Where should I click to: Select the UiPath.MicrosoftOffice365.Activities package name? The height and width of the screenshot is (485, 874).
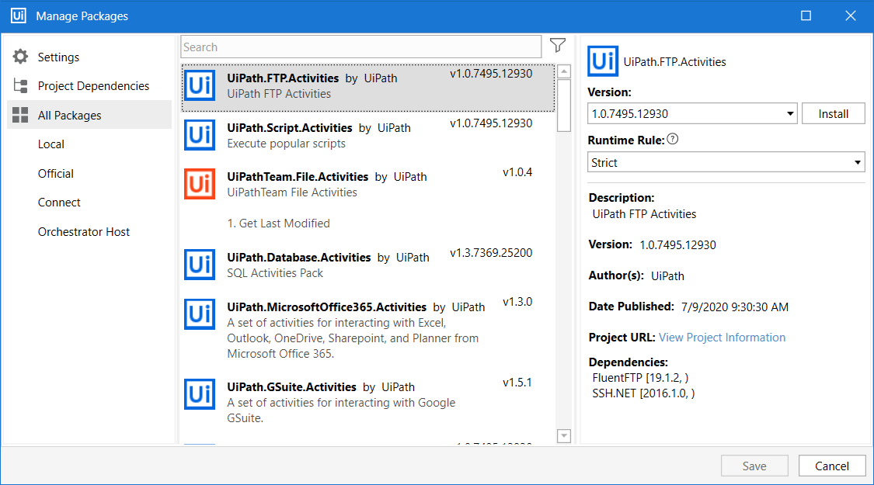point(326,307)
